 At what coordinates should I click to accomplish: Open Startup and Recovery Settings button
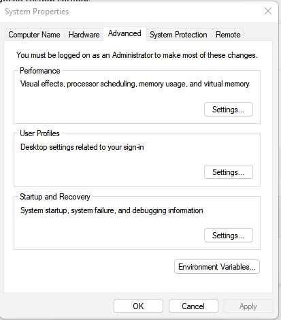pos(229,236)
